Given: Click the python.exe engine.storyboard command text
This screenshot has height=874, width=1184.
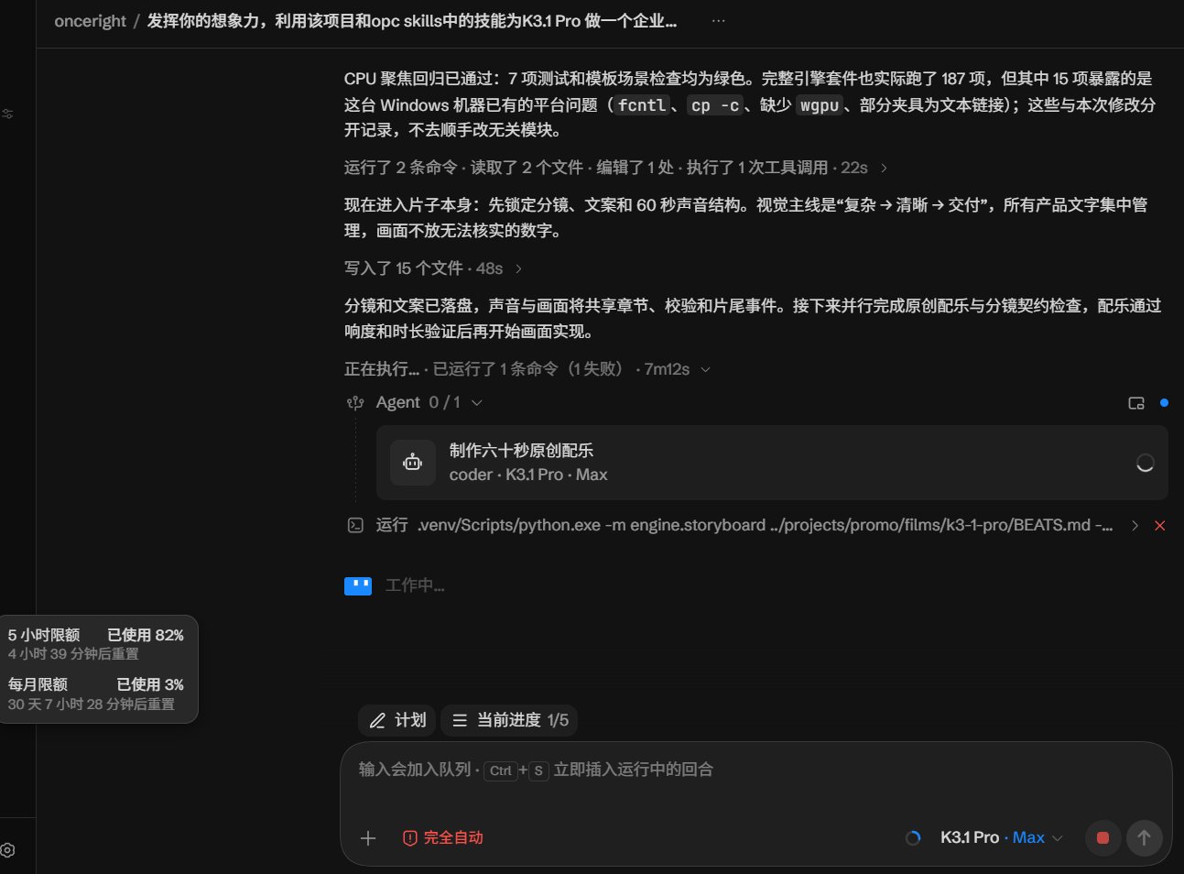Looking at the screenshot, I should tap(766, 525).
